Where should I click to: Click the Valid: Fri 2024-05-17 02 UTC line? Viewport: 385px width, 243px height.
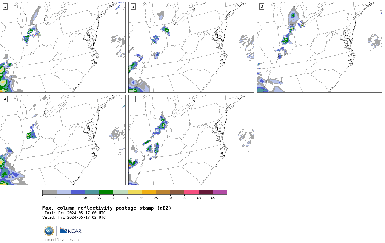74,217
